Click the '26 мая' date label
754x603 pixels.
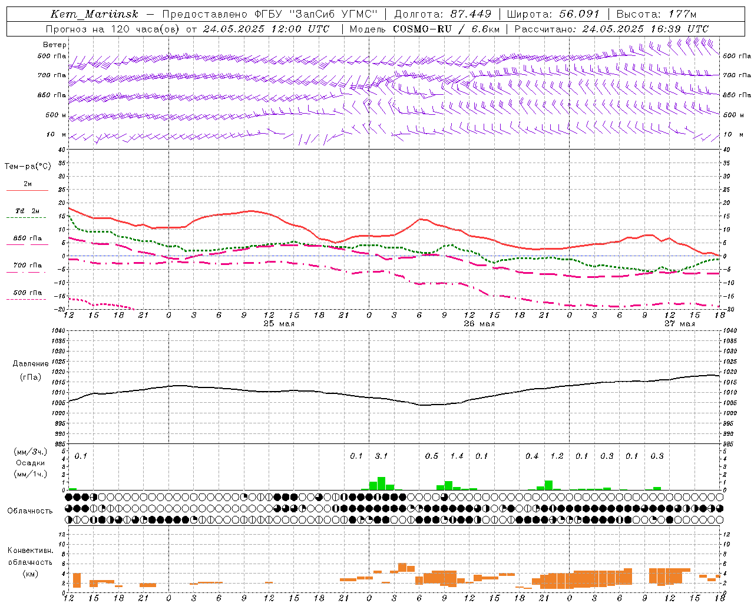[x=479, y=324]
